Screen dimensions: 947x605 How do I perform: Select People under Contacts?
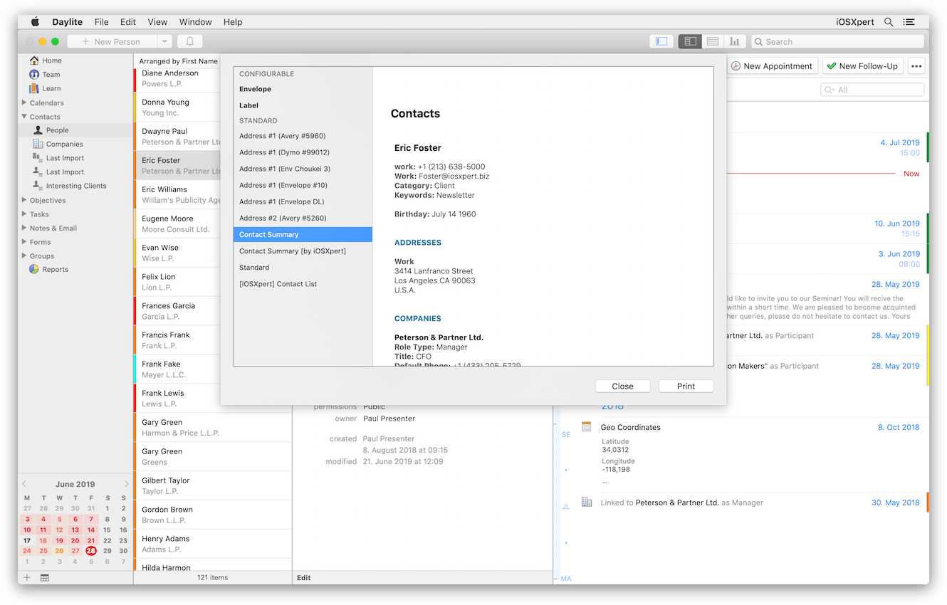pos(57,130)
